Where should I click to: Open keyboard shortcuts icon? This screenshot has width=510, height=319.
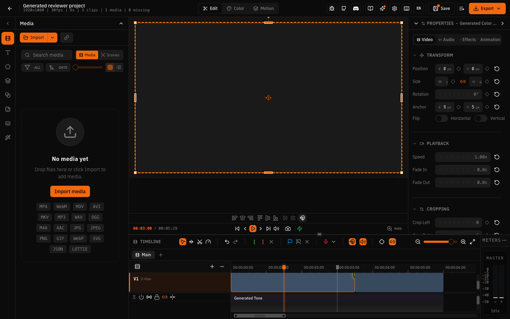coord(407,9)
